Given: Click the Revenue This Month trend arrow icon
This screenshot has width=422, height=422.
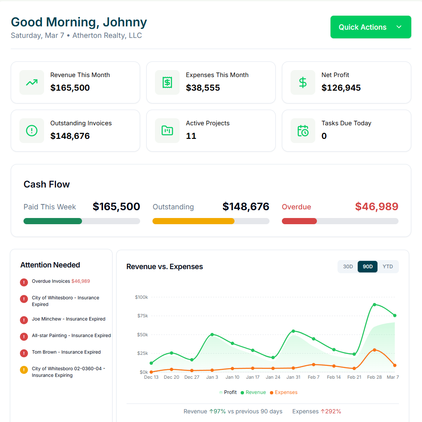Looking at the screenshot, I should pyautogui.click(x=32, y=82).
